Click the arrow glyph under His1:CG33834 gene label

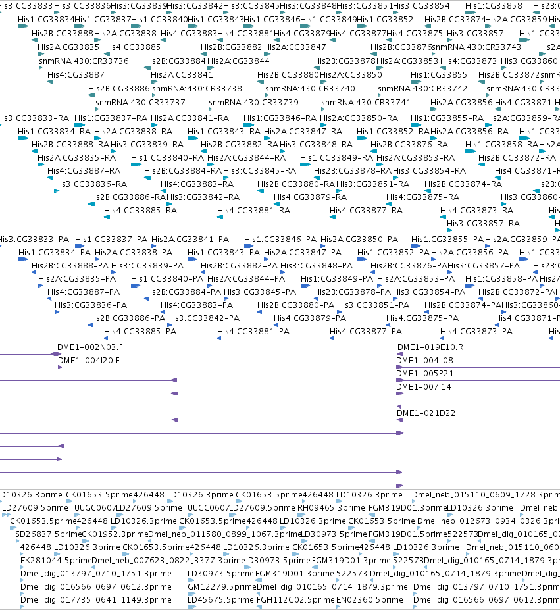(x=23, y=26)
